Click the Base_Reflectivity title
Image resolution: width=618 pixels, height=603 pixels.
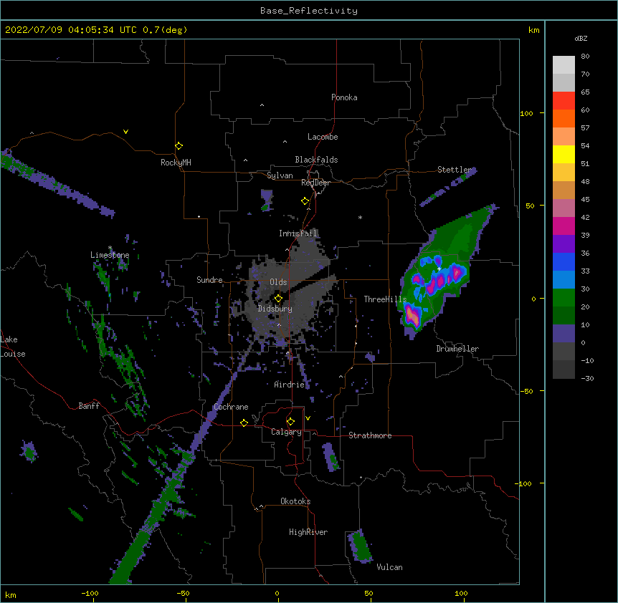pos(309,11)
